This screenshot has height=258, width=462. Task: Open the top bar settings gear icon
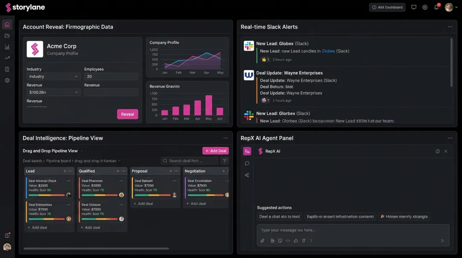tap(425, 7)
